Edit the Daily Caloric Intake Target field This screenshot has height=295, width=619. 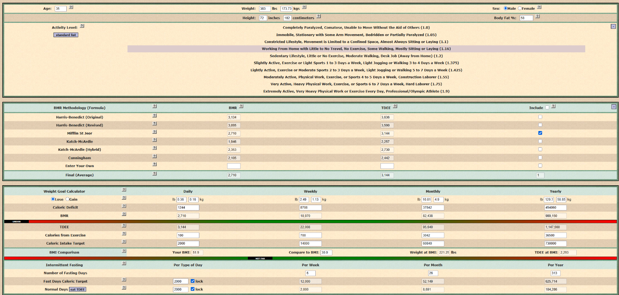tap(188, 243)
